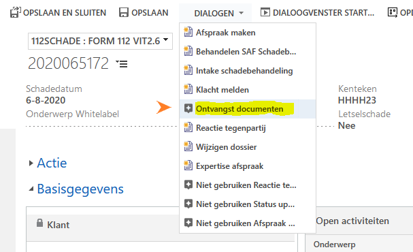
Task: Click the icon next to Ontvangst documenten
Action: tap(188, 108)
